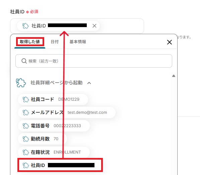Viewport: 200px width, 175px height.
Task: Remove the 社員ID chip from the input field
Action: click(x=94, y=26)
